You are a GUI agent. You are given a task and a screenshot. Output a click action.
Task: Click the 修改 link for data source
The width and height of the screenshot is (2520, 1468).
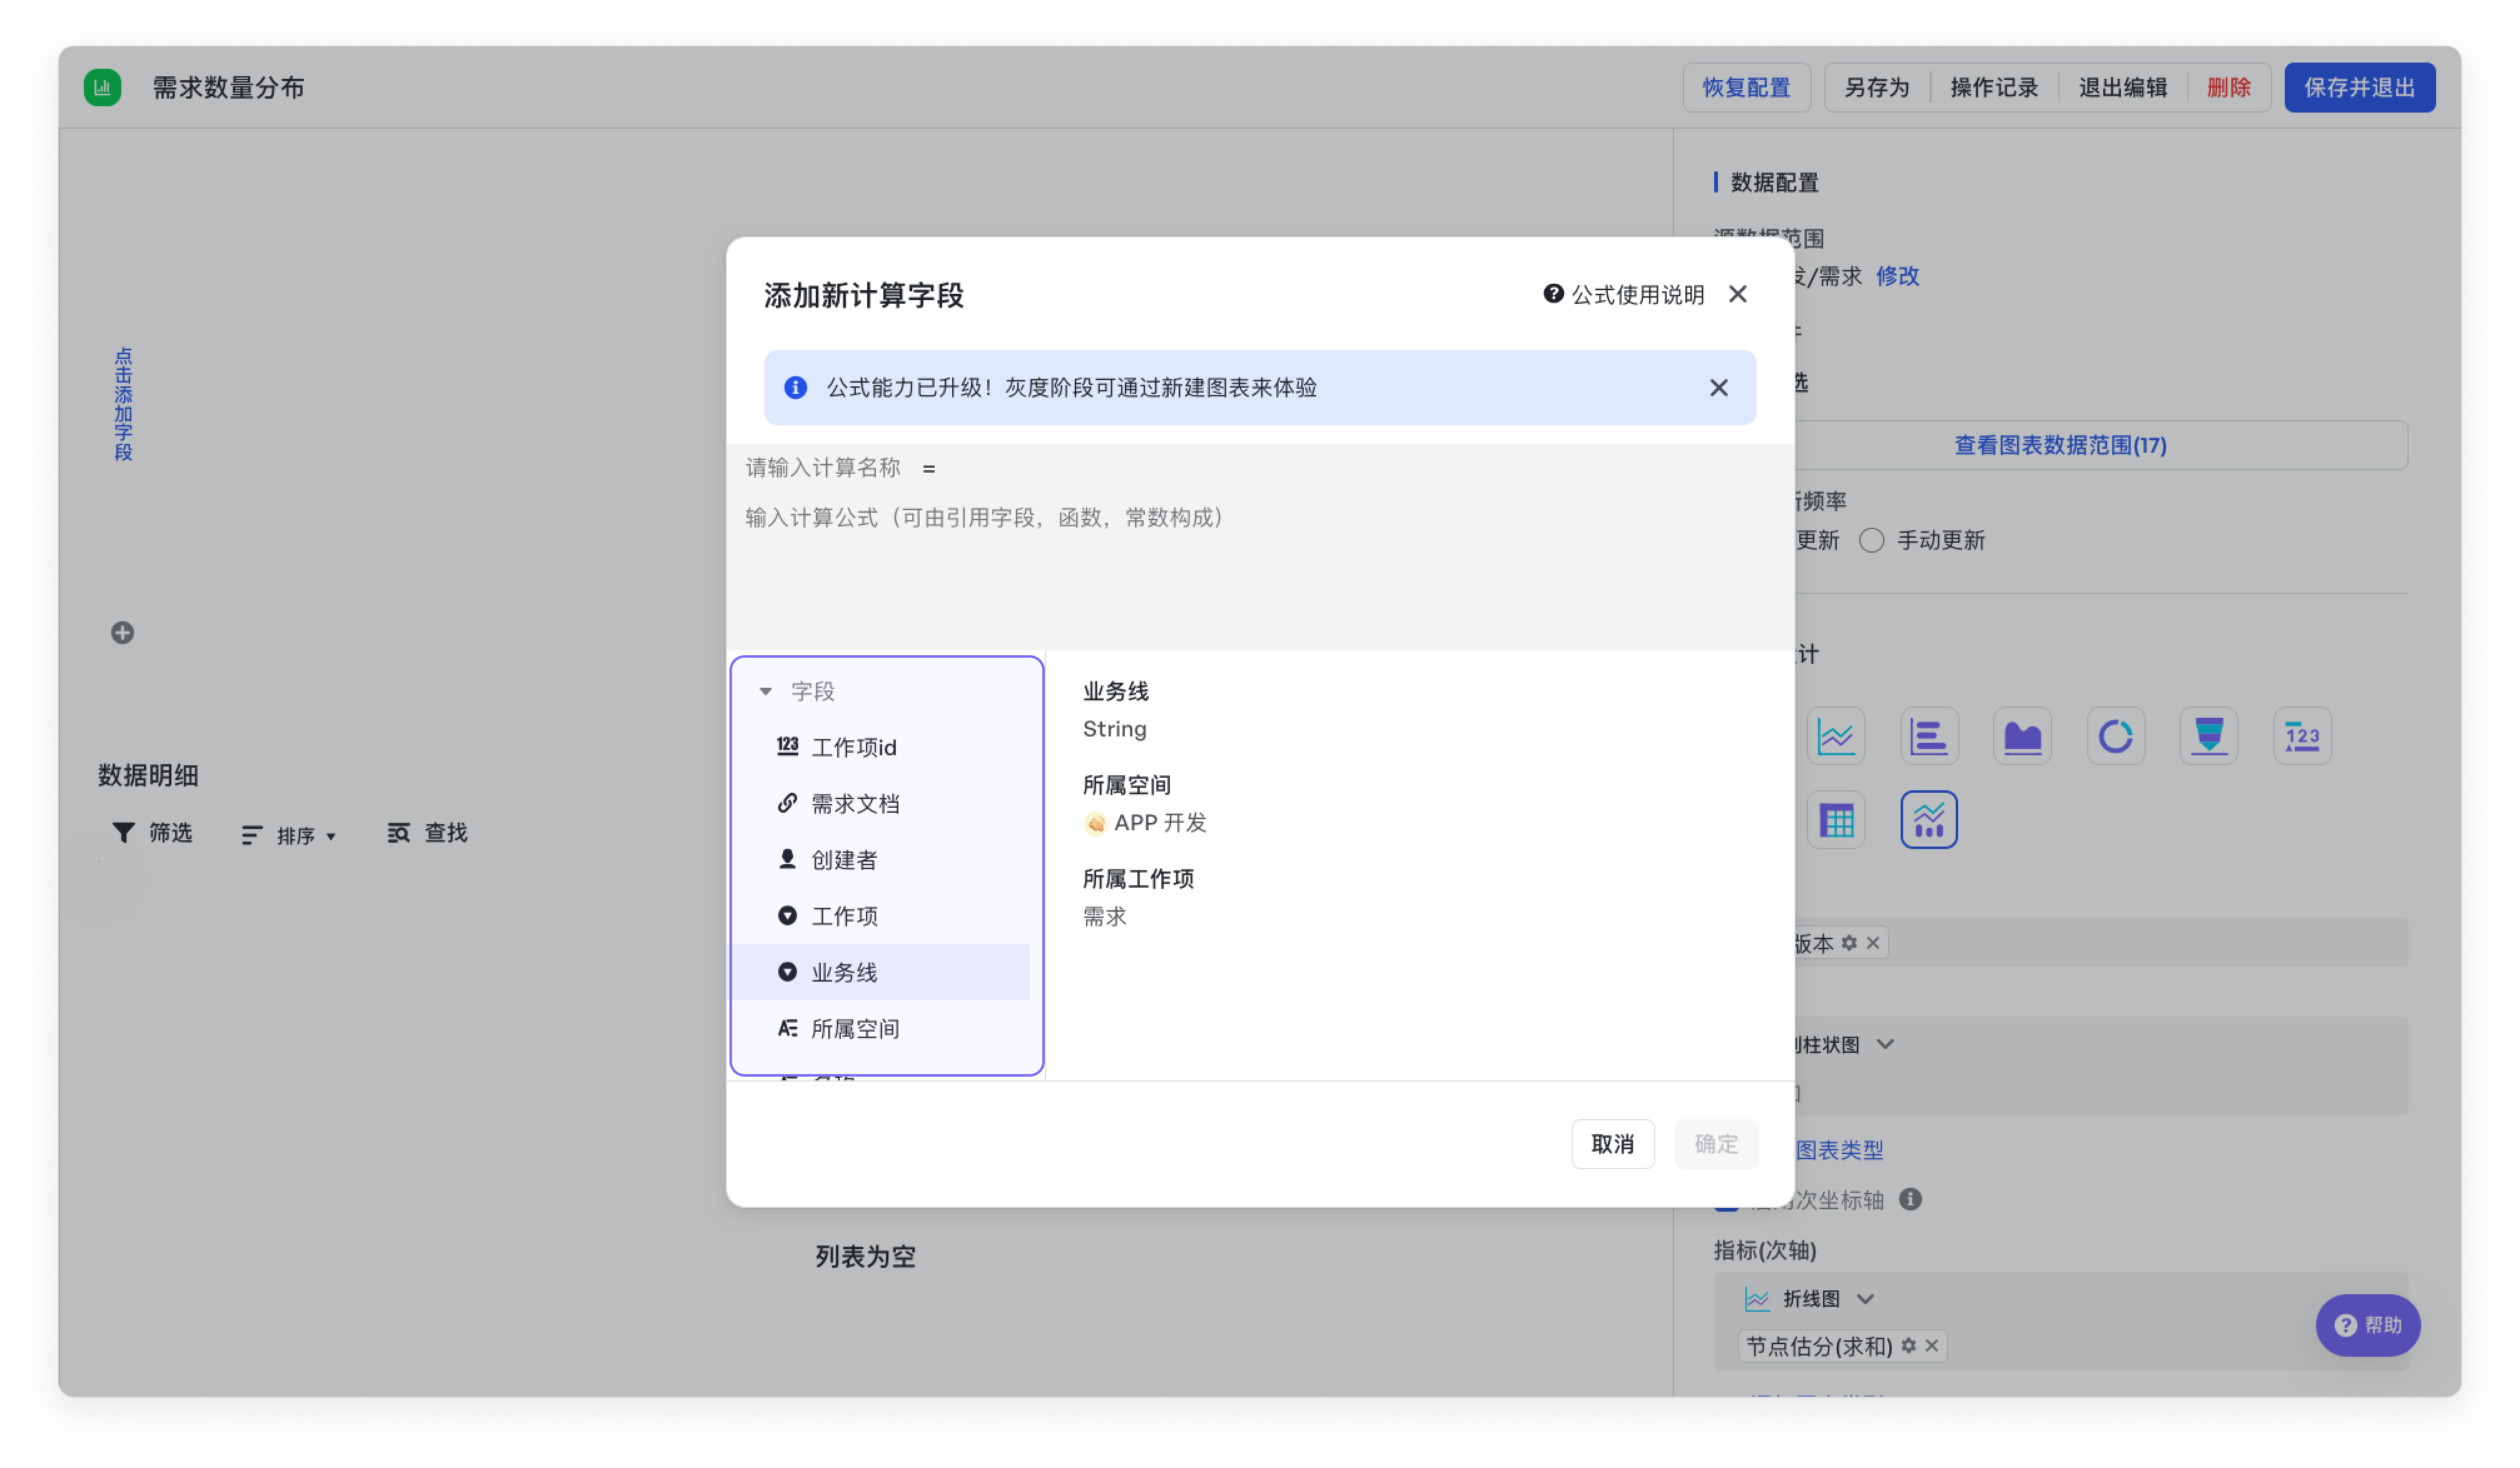pyautogui.click(x=1898, y=277)
